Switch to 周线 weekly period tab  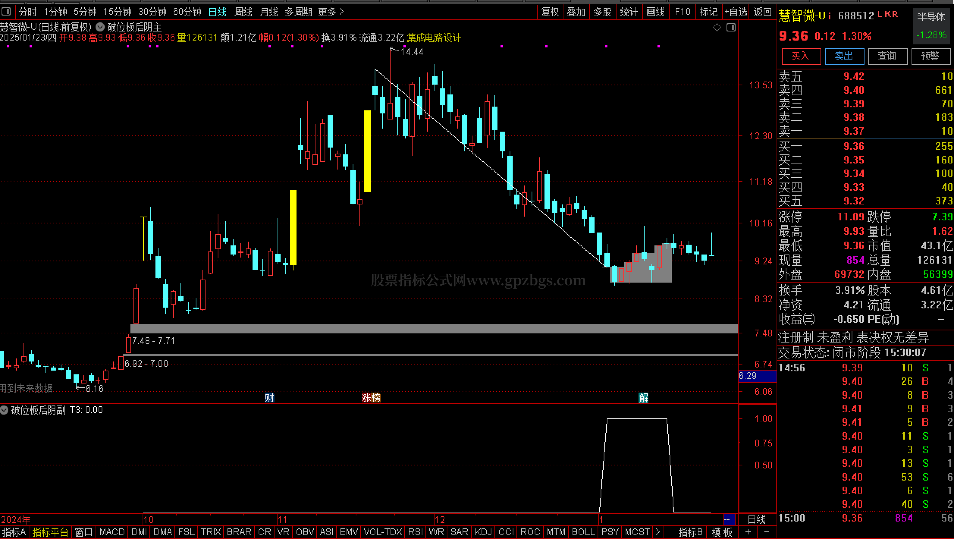(x=243, y=12)
